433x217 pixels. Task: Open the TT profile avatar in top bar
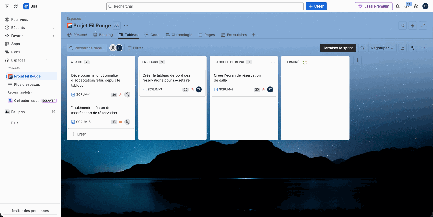425,6
